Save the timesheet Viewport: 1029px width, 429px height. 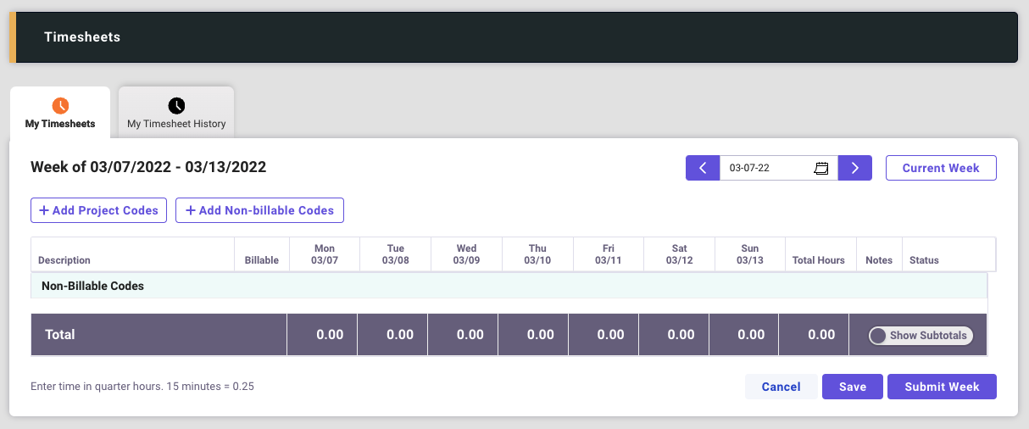coord(853,387)
